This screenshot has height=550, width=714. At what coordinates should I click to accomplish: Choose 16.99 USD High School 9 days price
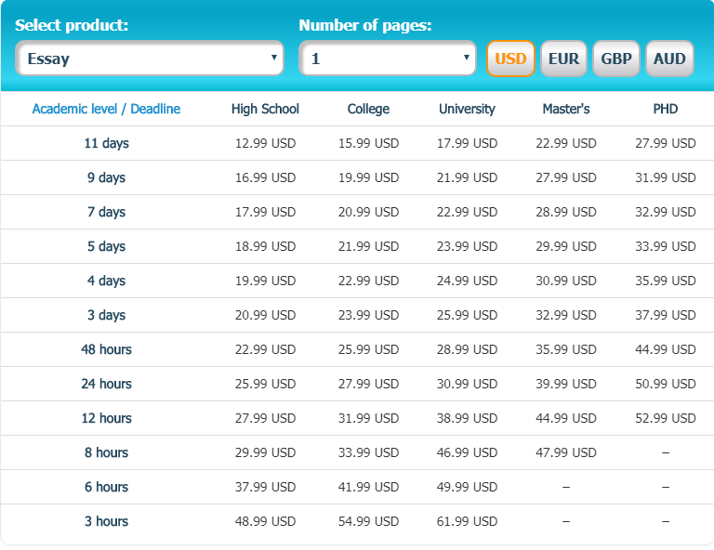(265, 177)
